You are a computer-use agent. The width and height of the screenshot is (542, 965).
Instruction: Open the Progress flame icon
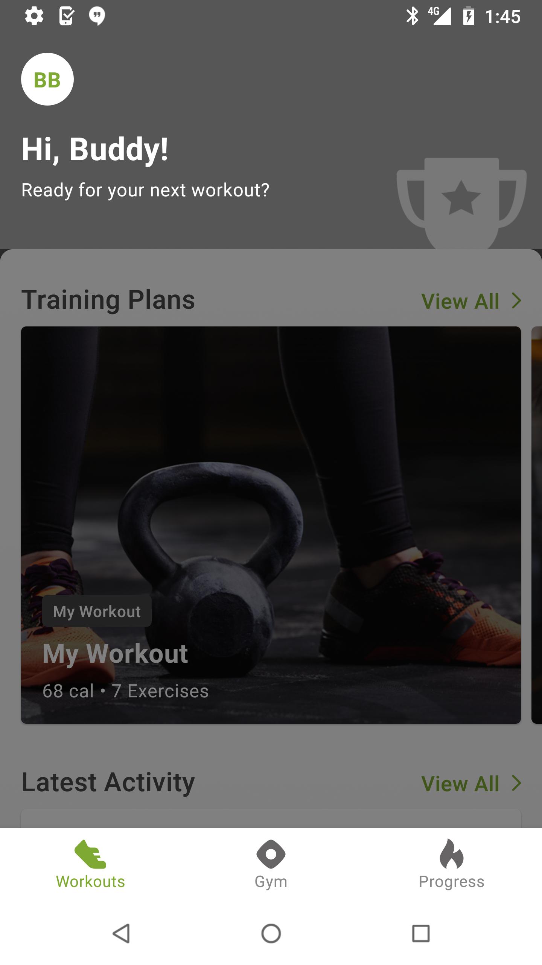[x=452, y=854]
